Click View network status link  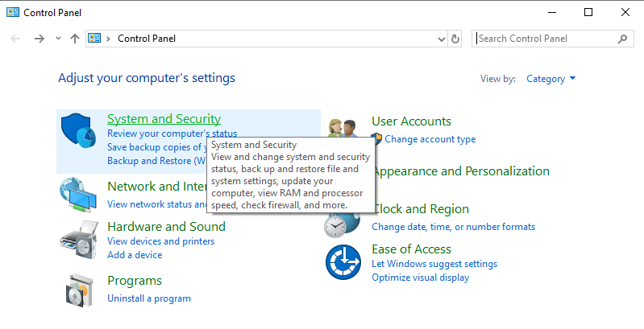(x=157, y=204)
